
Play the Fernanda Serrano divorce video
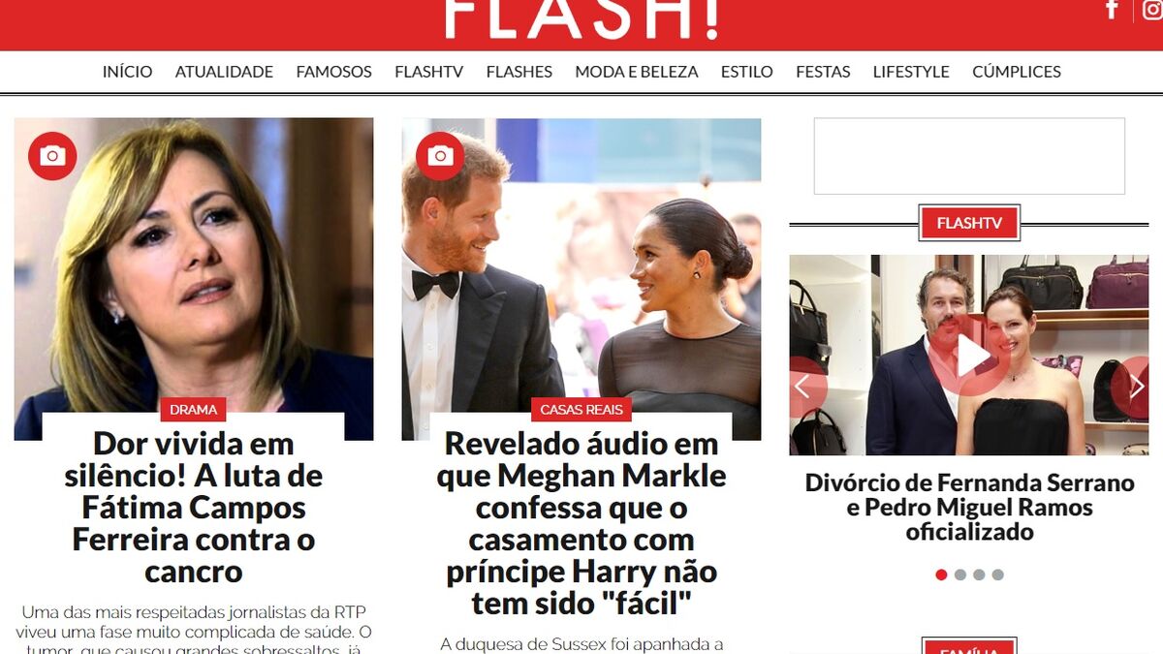point(969,357)
